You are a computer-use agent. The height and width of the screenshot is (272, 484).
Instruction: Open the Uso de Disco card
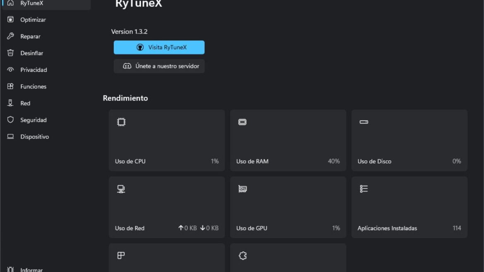tap(409, 140)
